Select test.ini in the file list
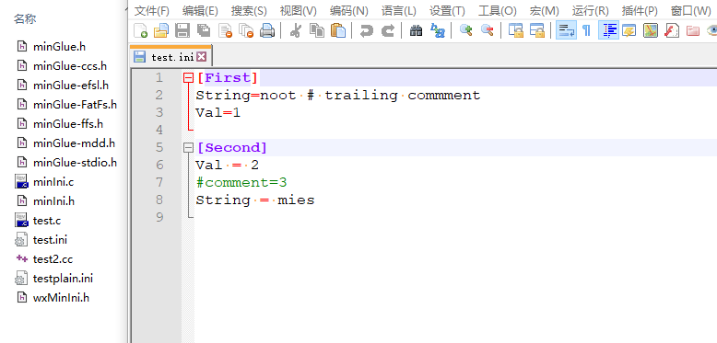 click(50, 240)
